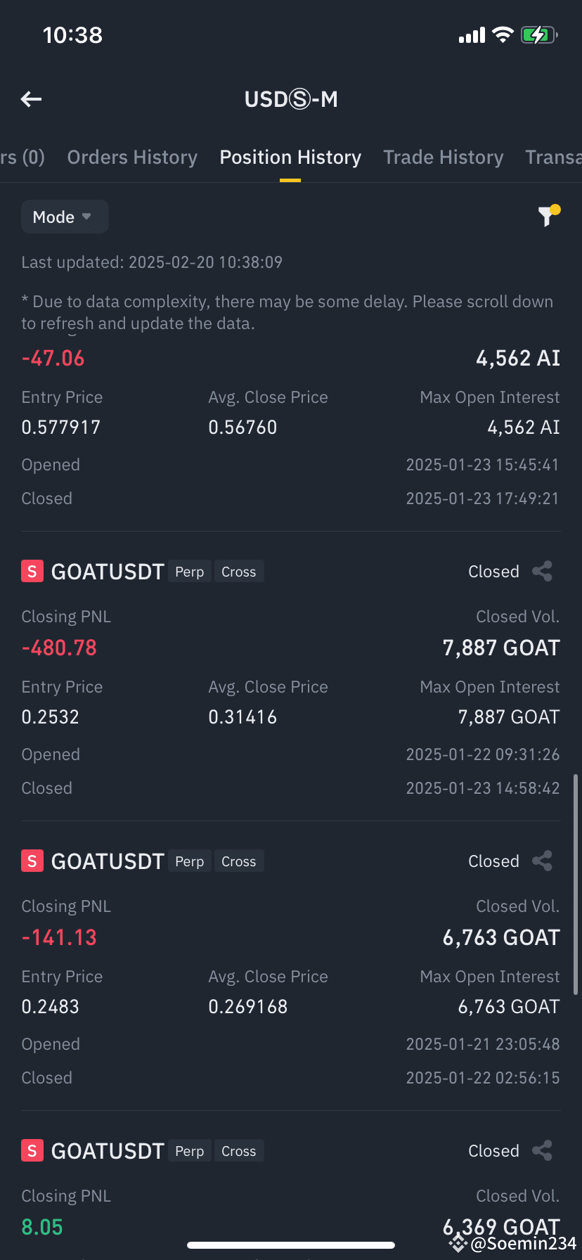The height and width of the screenshot is (1260, 582).
Task: Click the Mode dropdown arrow
Action: click(x=86, y=217)
